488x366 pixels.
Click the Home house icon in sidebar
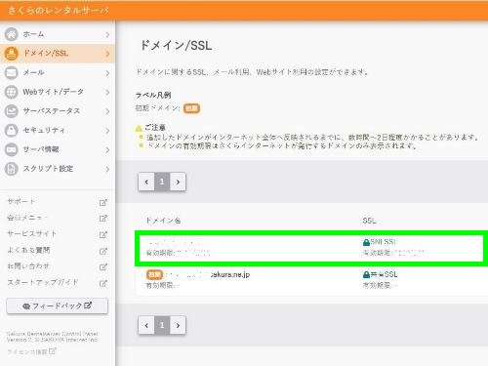click(12, 34)
